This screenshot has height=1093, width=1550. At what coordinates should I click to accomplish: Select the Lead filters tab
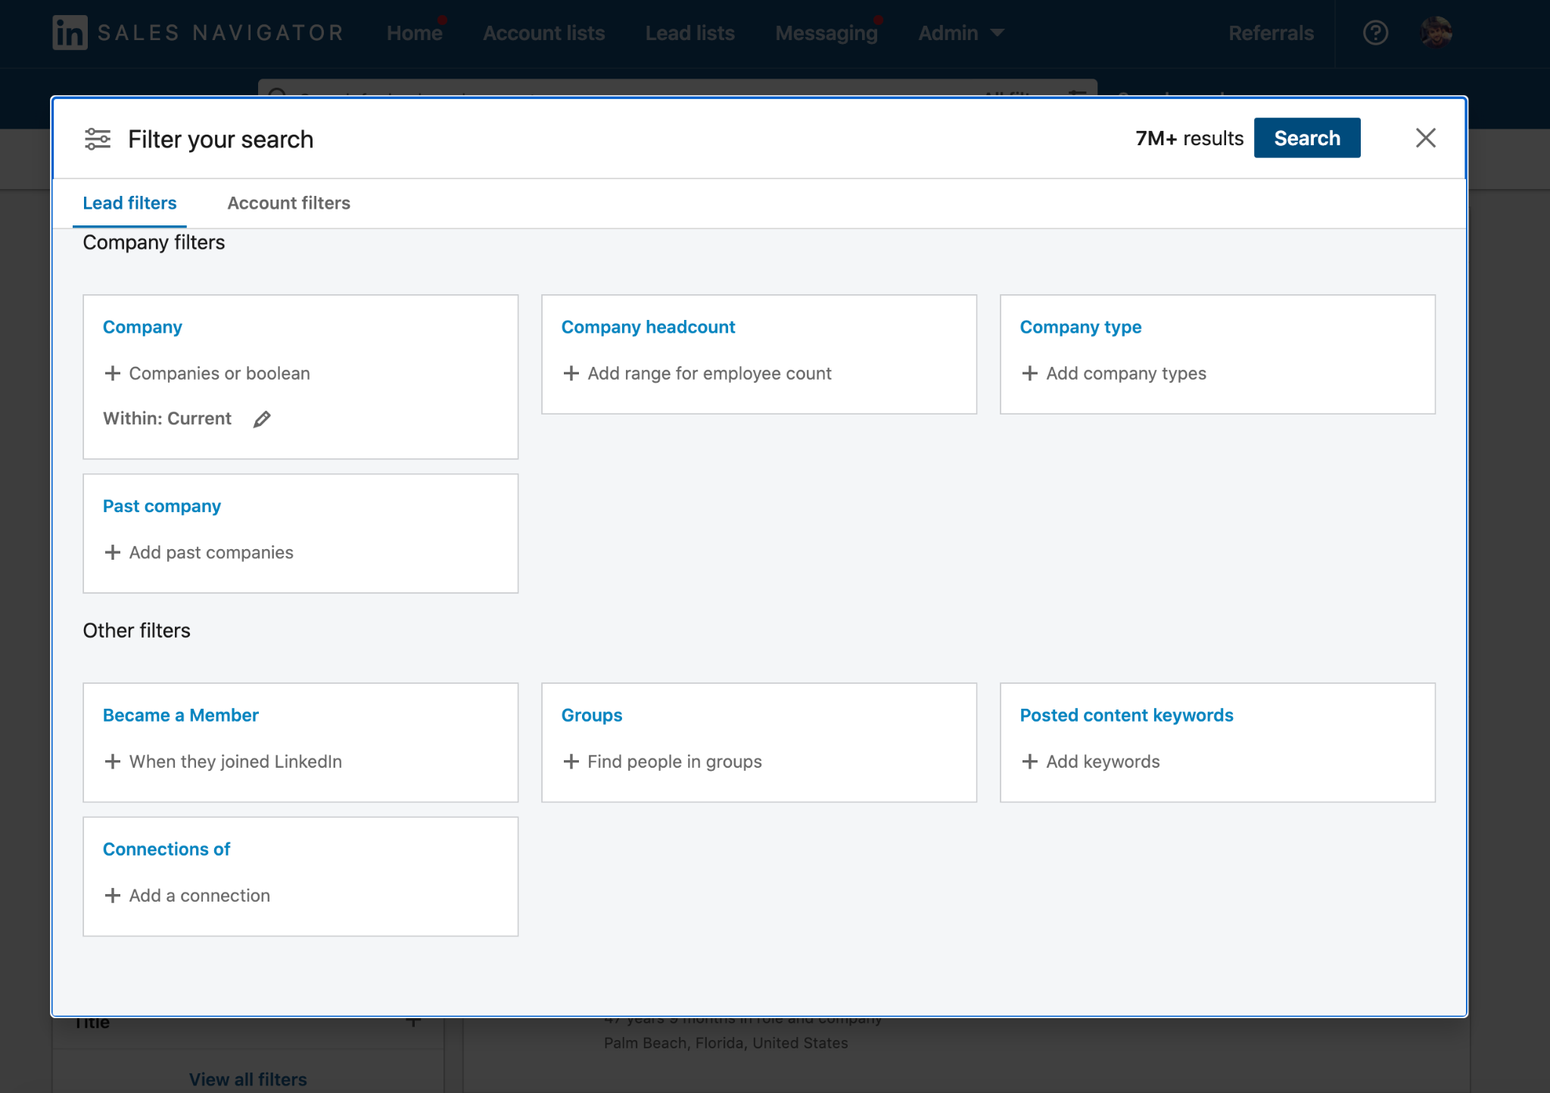129,202
